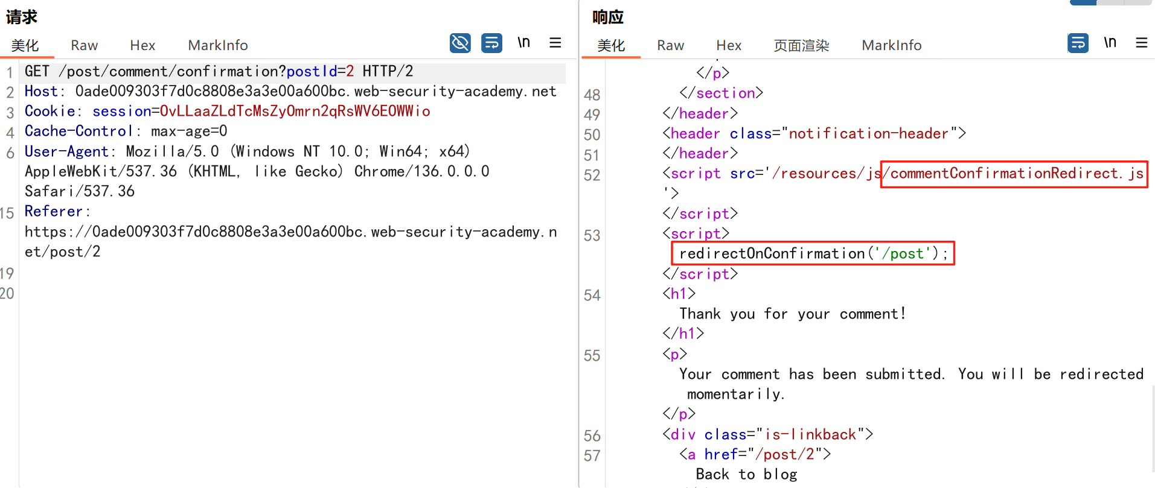
Task: Click the is-linkback div line
Action: coord(768,434)
